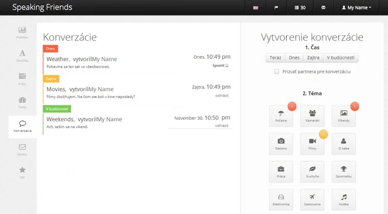Click the 'November 30, 10:50 pm' time
The image size is (388, 214).
click(x=202, y=118)
